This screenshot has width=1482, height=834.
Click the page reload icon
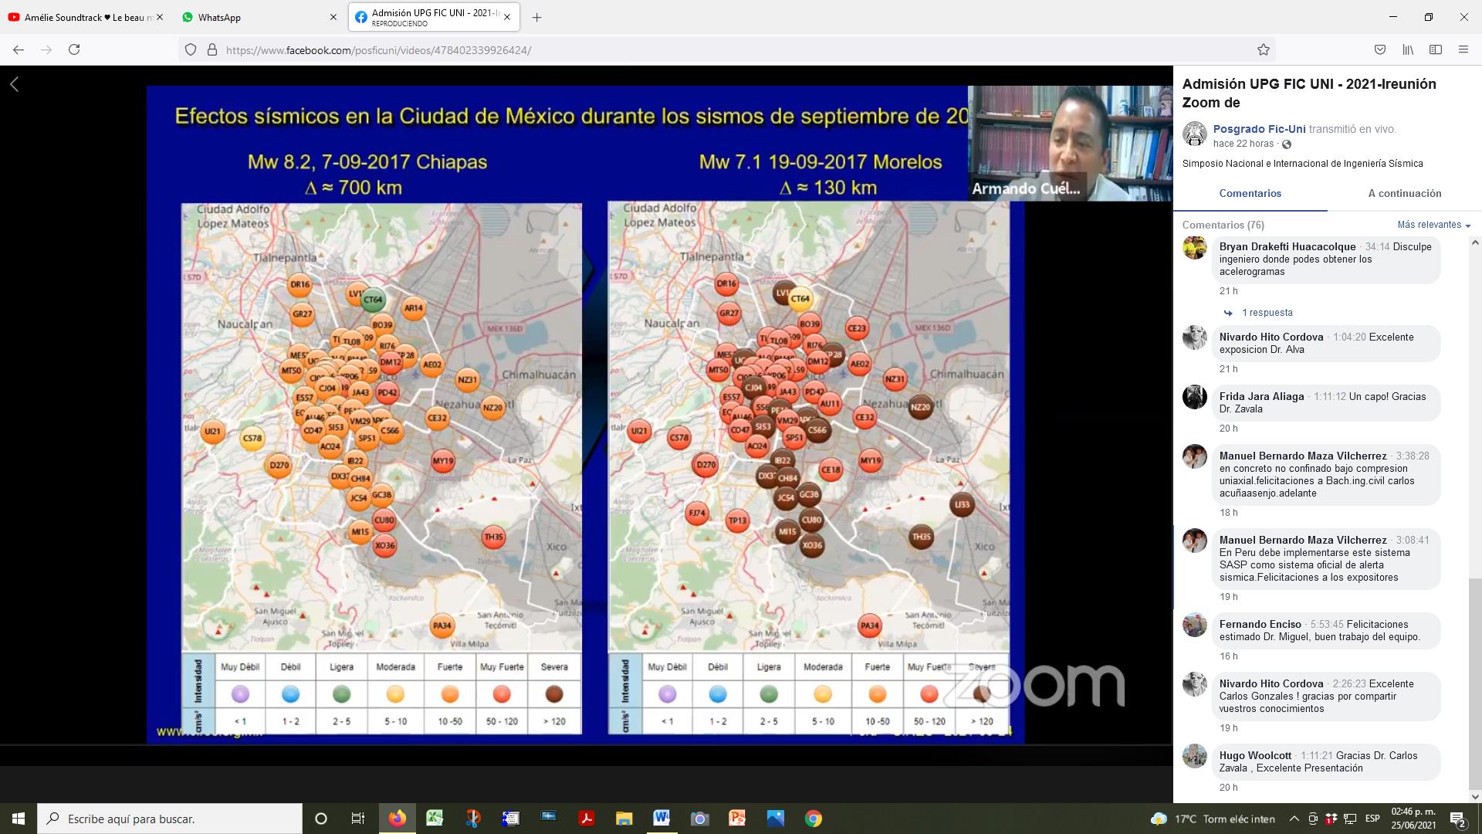[x=74, y=50]
